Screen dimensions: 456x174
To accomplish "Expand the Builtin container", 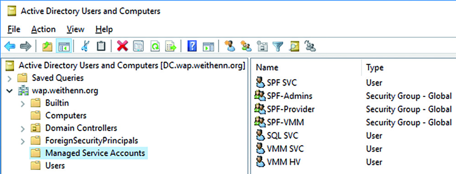I will click(23, 103).
